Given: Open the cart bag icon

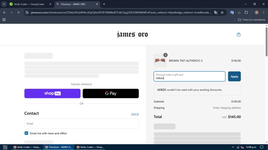Looking at the screenshot, I should click(238, 35).
